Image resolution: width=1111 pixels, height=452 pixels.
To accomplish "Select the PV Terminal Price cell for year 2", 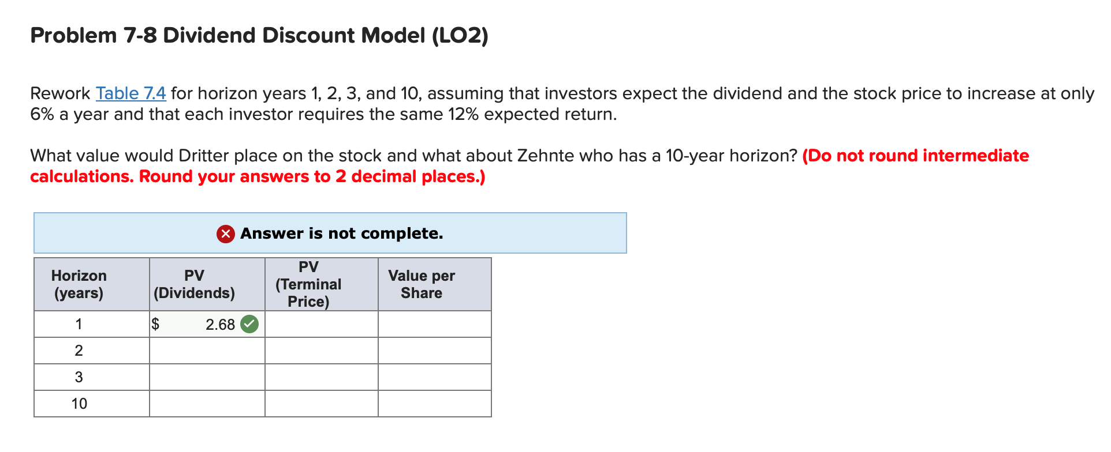I will pyautogui.click(x=320, y=350).
